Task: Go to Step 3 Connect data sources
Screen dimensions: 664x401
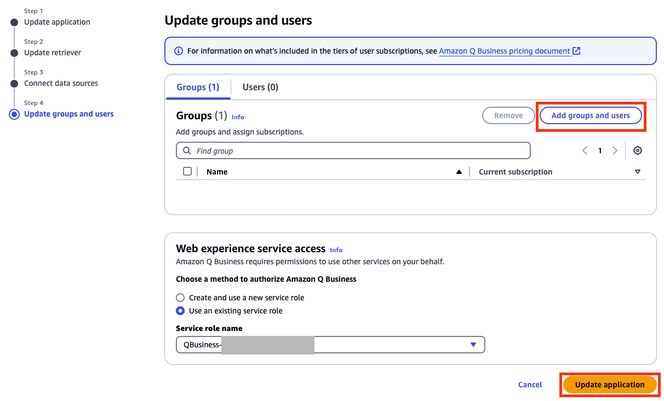Action: click(x=61, y=83)
